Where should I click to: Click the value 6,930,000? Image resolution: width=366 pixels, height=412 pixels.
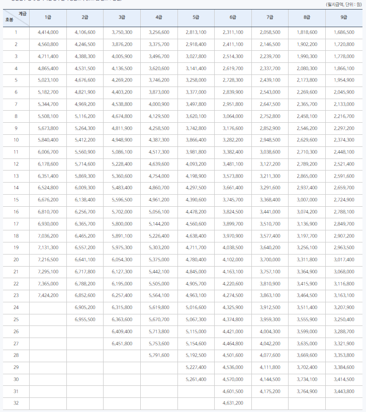coord(48,224)
